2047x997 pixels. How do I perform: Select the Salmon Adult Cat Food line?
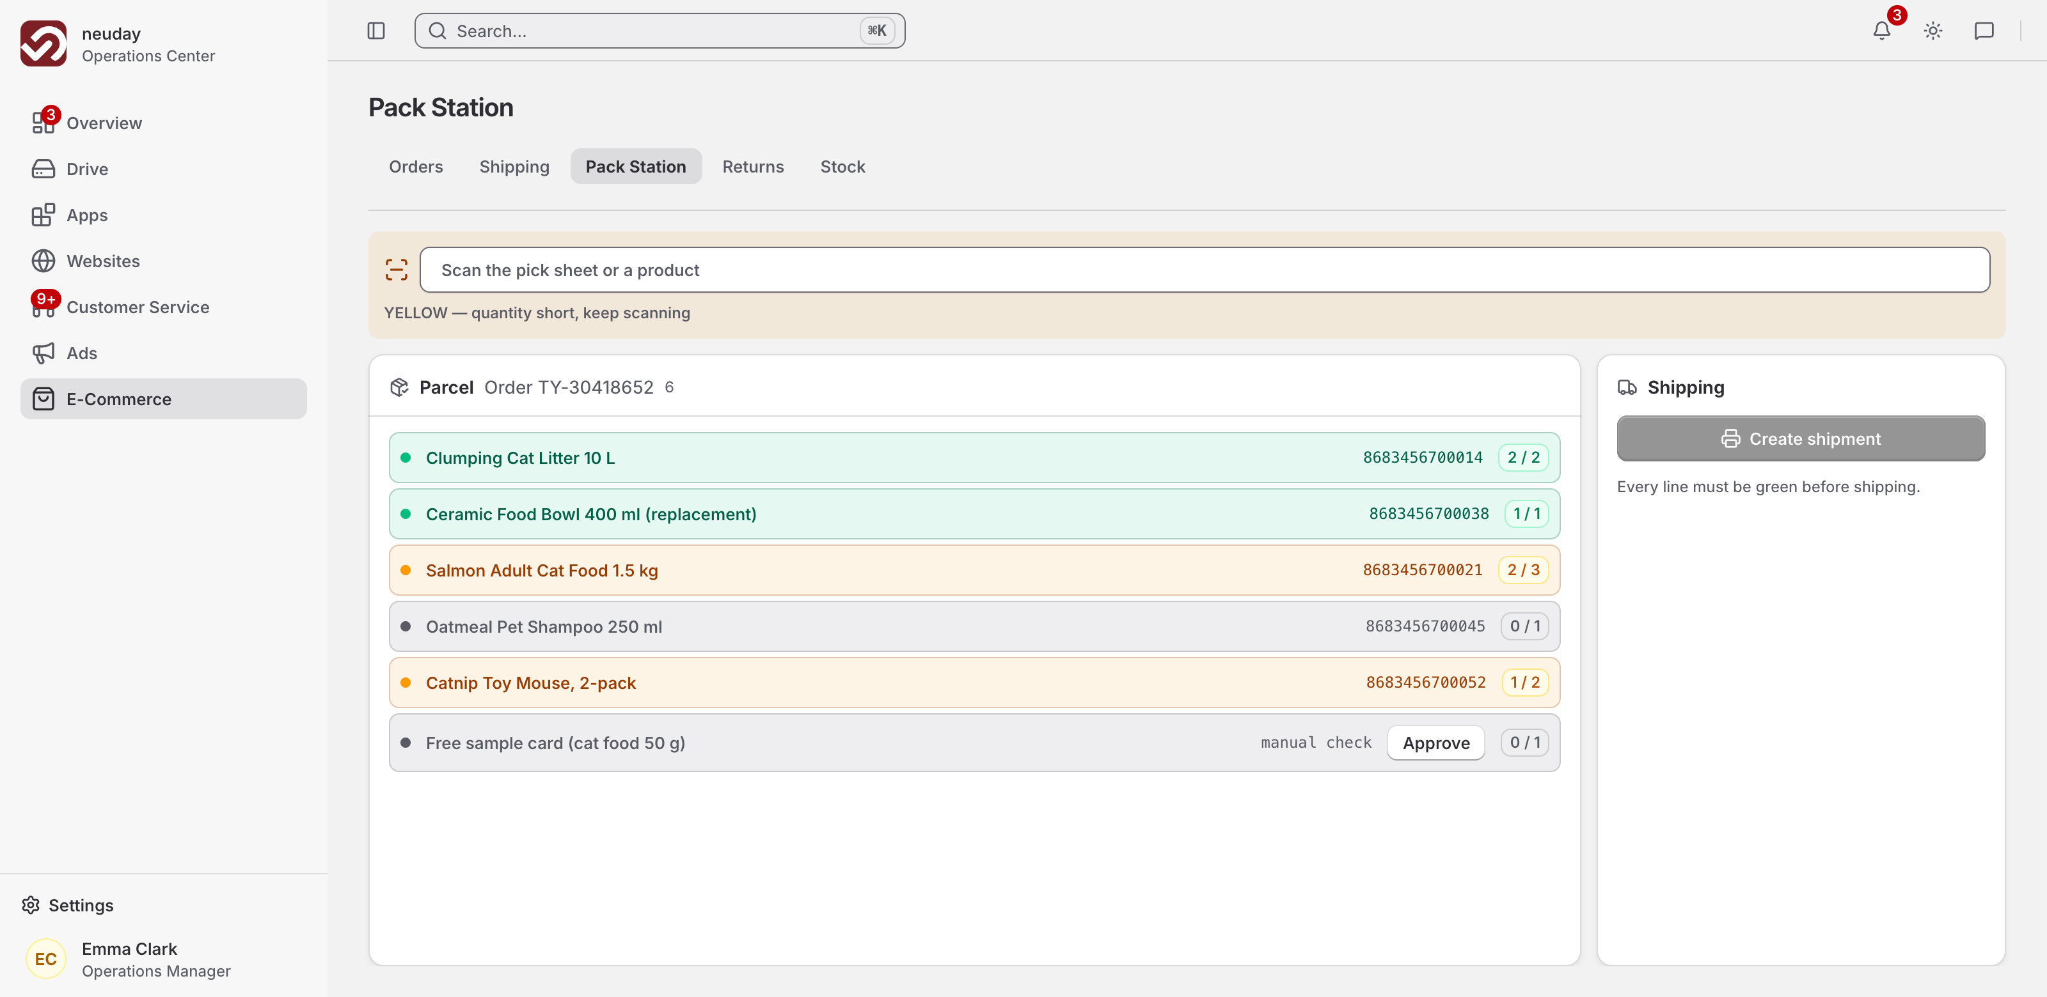pyautogui.click(x=974, y=570)
